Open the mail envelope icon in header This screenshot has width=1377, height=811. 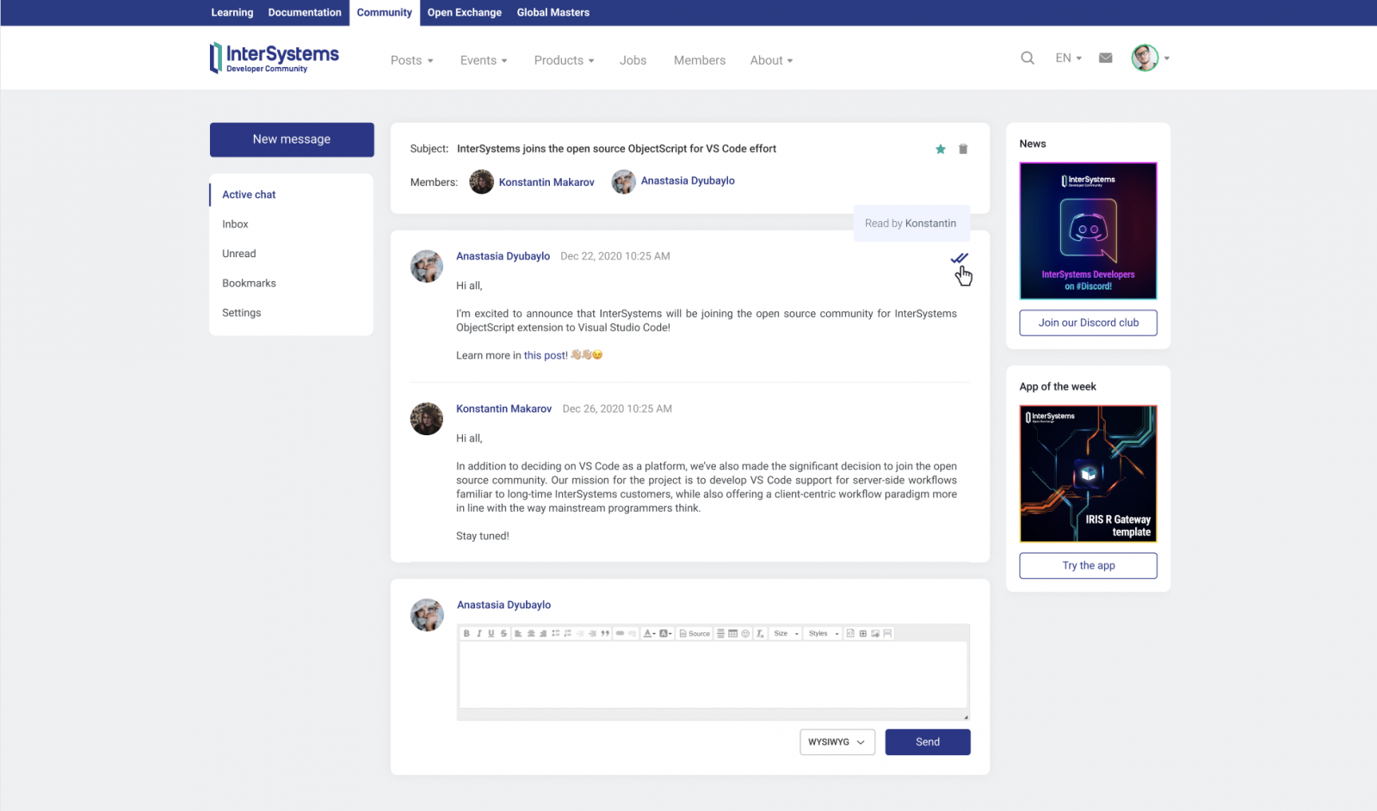pos(1106,58)
